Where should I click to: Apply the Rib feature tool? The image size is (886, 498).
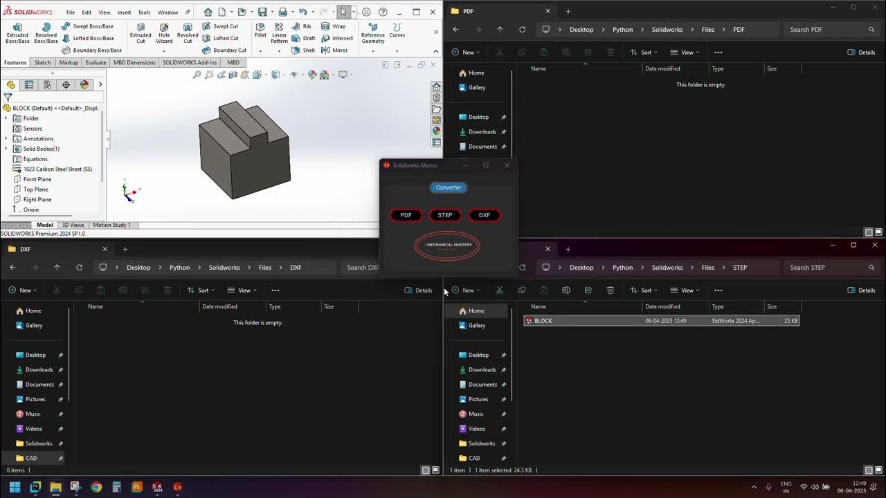tap(301, 26)
